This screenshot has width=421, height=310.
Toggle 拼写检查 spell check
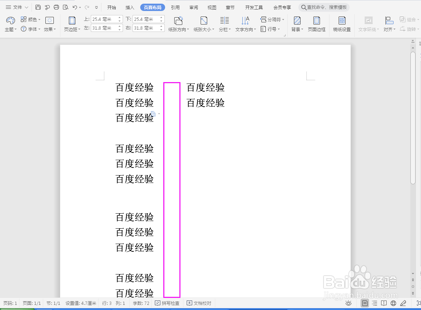(x=167, y=303)
